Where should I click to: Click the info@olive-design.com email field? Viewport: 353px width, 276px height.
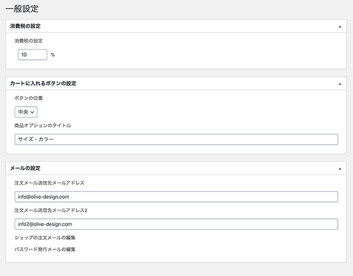(x=177, y=197)
